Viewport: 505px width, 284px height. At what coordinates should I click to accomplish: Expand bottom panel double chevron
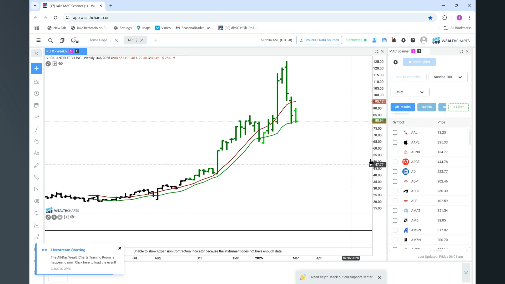[466, 273]
